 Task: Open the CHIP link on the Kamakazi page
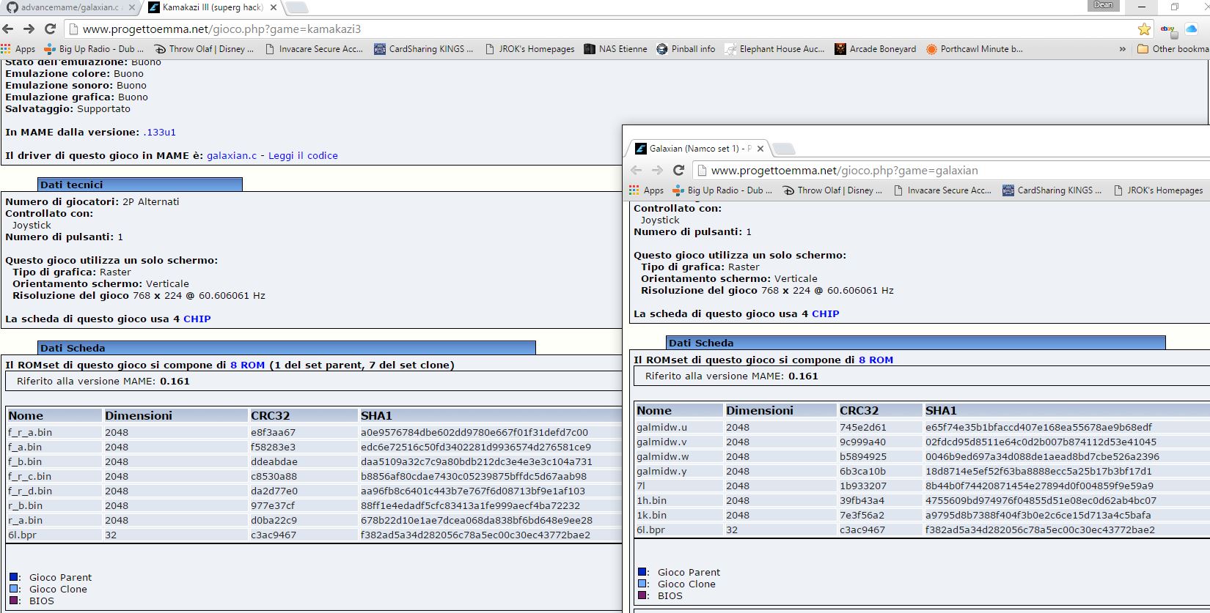[x=197, y=319]
